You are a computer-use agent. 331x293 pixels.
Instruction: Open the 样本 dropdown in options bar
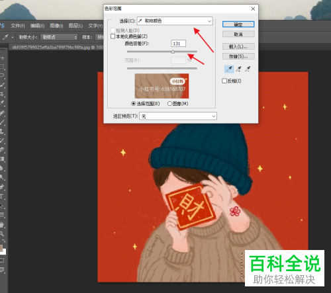[99, 37]
